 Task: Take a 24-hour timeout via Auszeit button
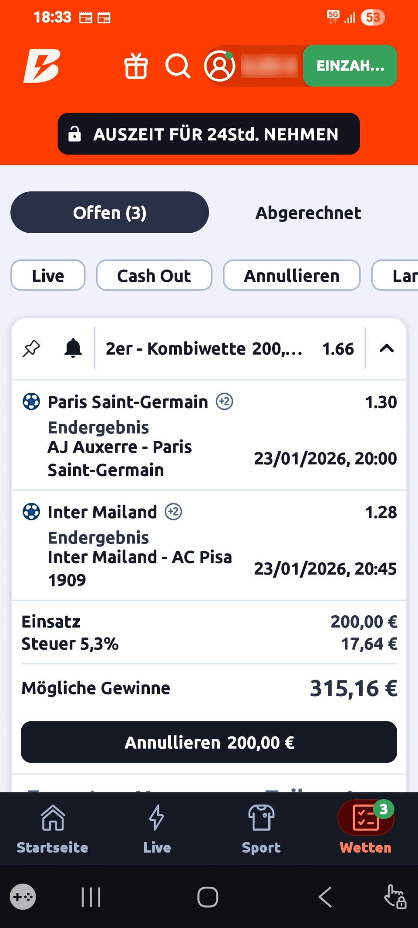click(209, 134)
